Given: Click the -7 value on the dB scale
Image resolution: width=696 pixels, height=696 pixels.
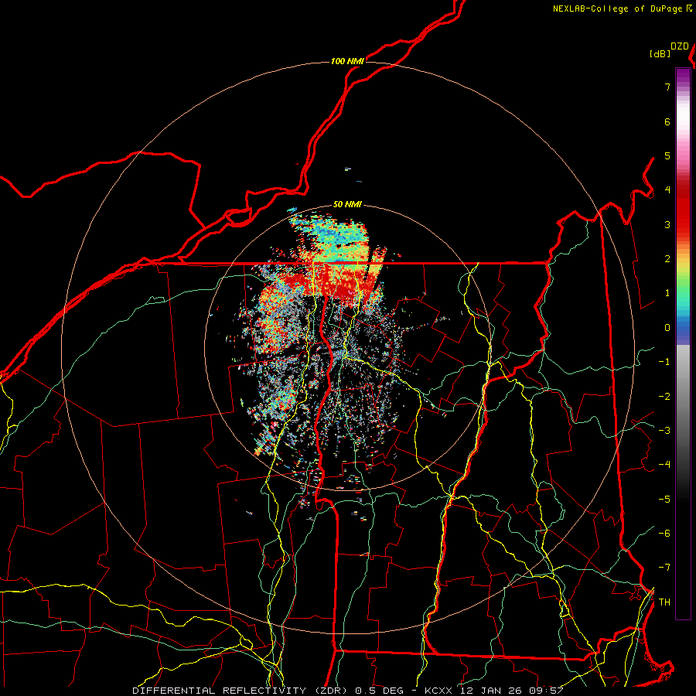Looking at the screenshot, I should 664,568.
